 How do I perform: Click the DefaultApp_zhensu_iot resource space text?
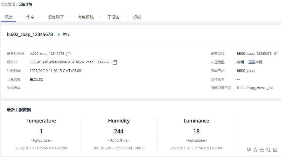click(x=255, y=88)
